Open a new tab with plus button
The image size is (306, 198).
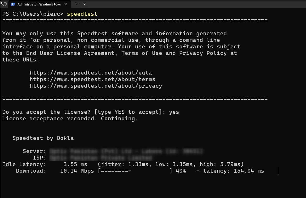point(77,4)
